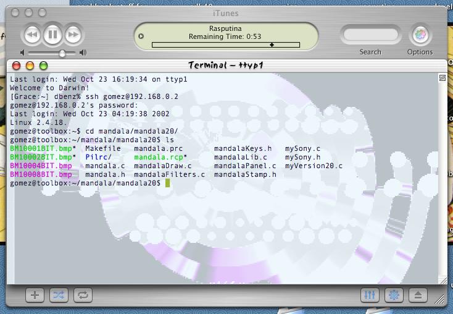Open the iTunes visualizer Options button

pos(420,35)
